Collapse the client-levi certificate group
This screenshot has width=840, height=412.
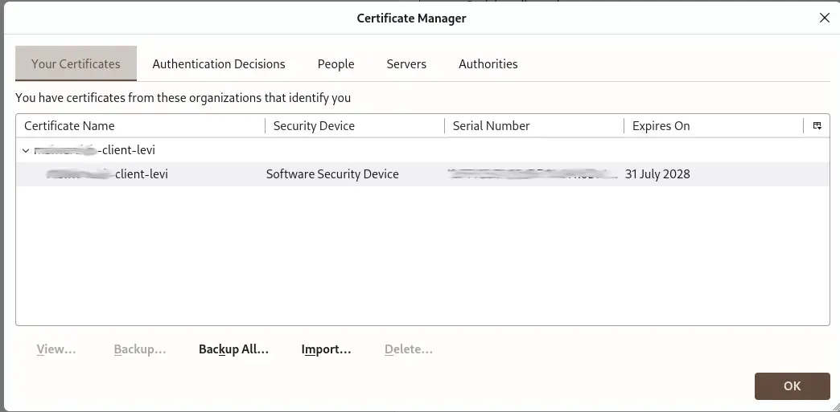pos(26,150)
